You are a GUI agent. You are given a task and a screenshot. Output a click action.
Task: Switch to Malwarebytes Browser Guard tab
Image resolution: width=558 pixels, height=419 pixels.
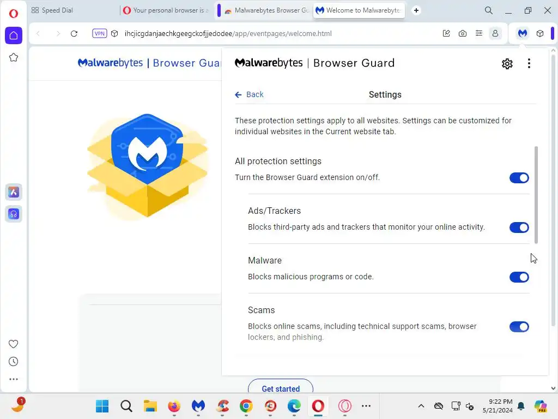click(x=267, y=10)
